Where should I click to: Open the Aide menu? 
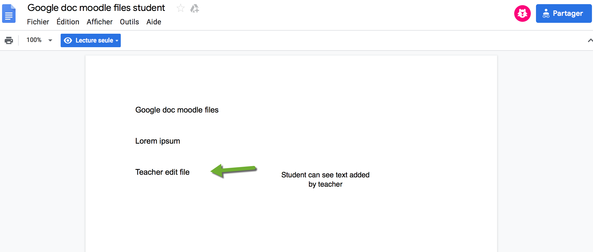click(154, 22)
